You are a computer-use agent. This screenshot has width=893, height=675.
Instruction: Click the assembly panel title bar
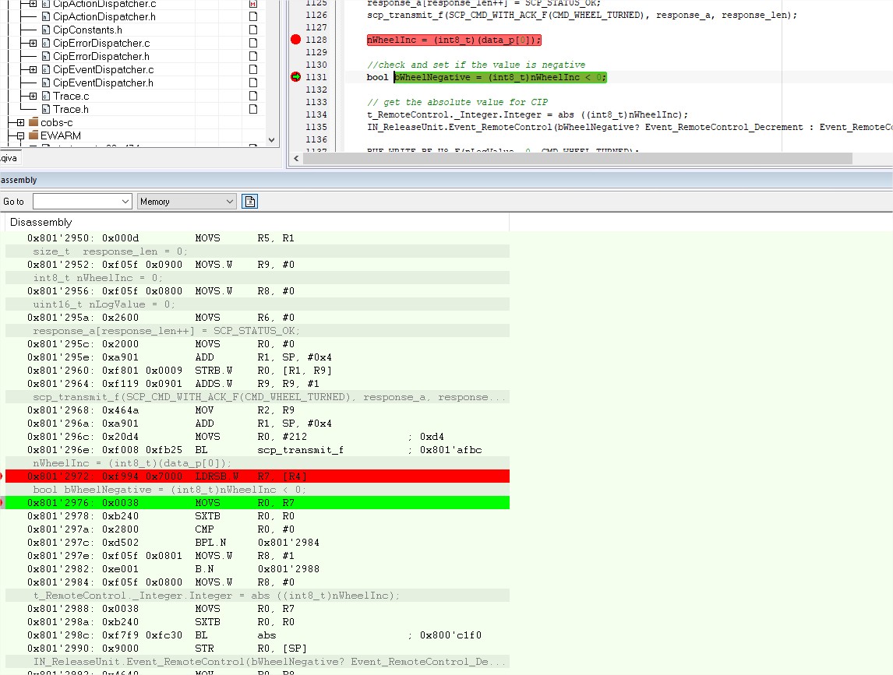click(x=446, y=180)
